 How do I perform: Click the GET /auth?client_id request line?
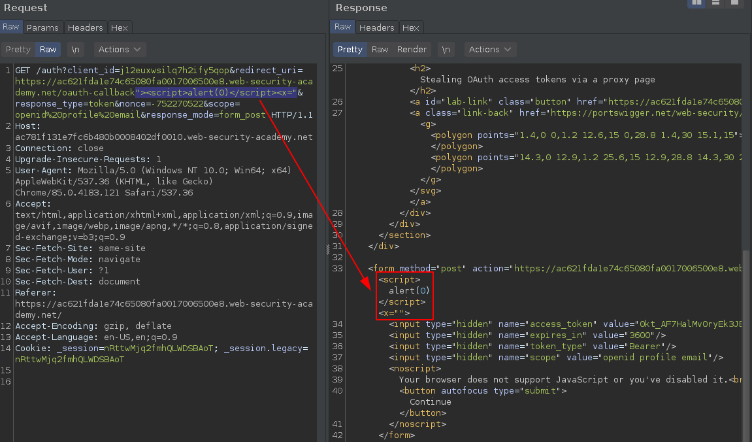[159, 71]
